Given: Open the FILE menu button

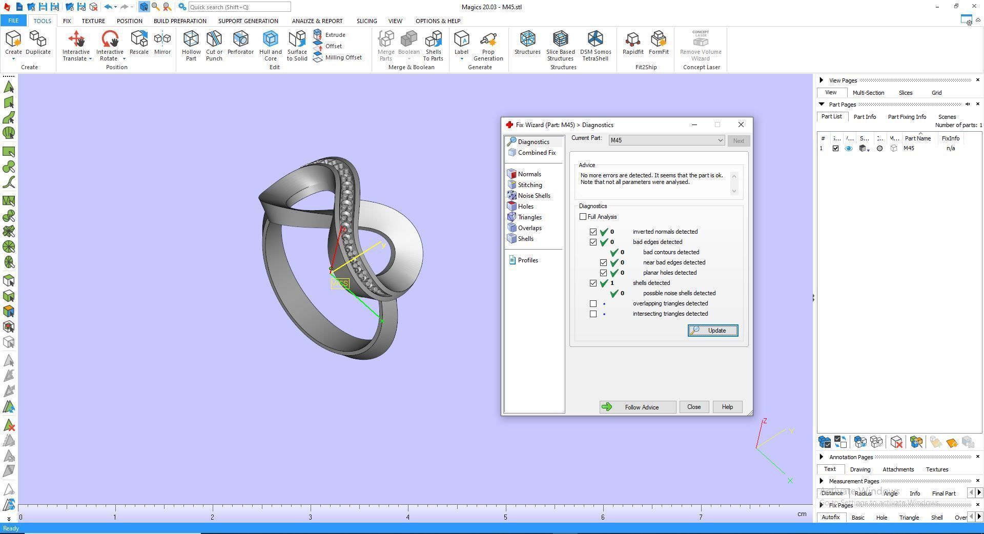Looking at the screenshot, I should pos(13,21).
